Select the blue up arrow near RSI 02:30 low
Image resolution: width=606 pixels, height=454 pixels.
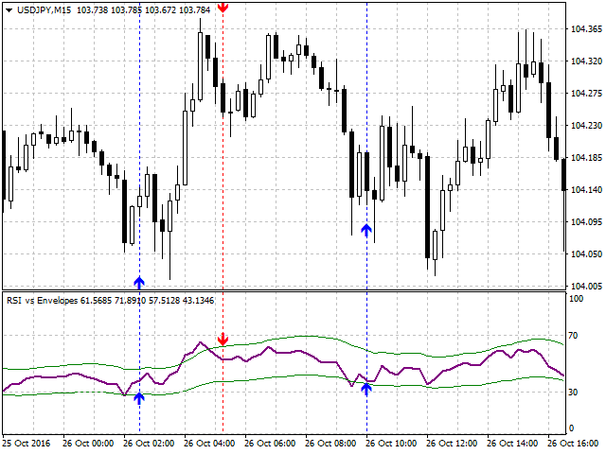[139, 398]
